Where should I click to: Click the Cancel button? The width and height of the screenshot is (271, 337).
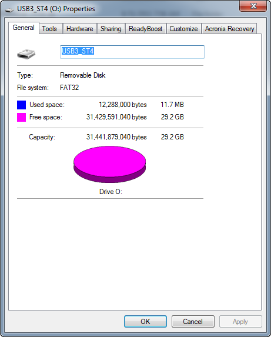click(x=193, y=322)
